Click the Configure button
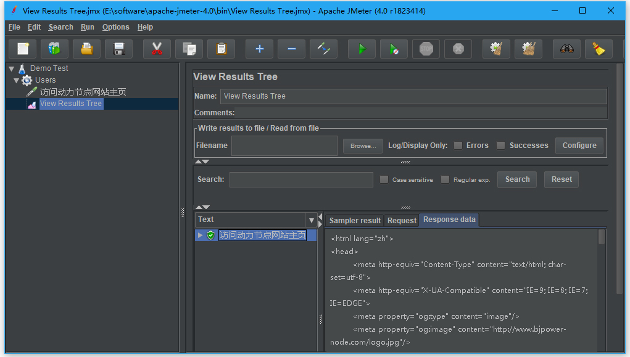Viewport: 630px width, 357px height. tap(579, 146)
